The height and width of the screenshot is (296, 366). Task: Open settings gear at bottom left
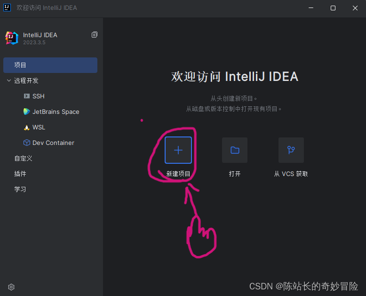[x=11, y=287]
